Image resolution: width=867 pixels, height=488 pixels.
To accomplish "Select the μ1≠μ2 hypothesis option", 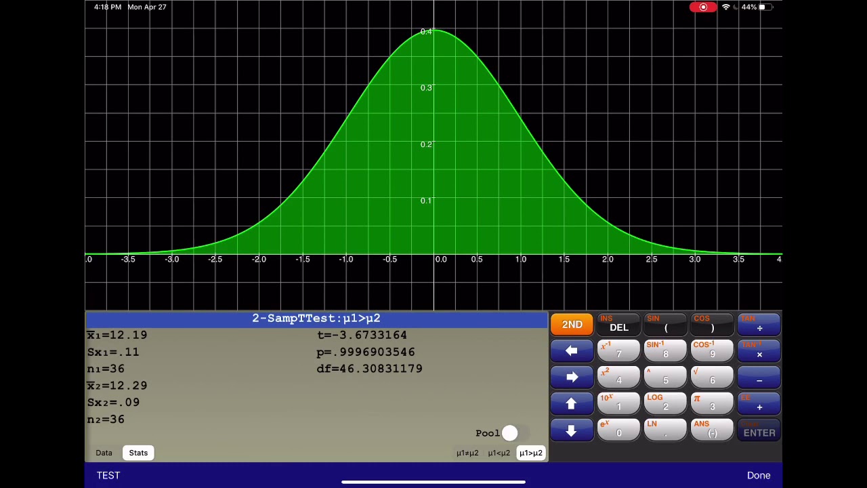I will coord(467,453).
